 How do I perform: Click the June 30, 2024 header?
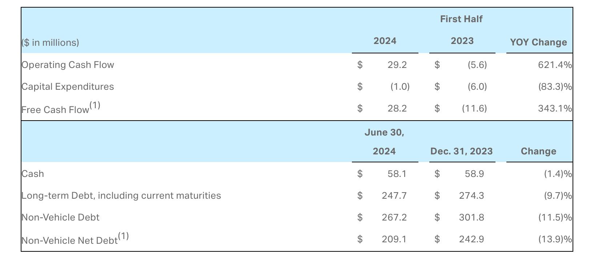(x=385, y=142)
